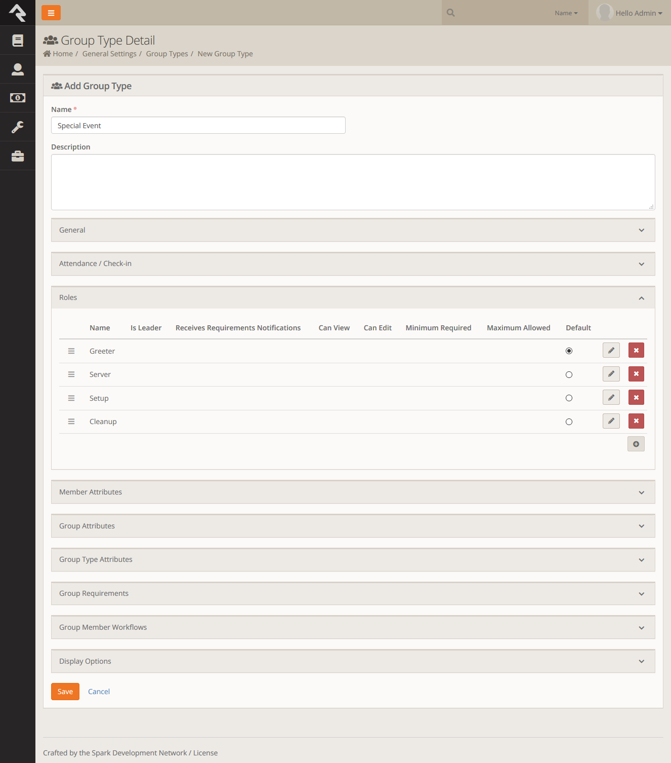Select the Setup default radio button
671x763 pixels.
coord(569,398)
